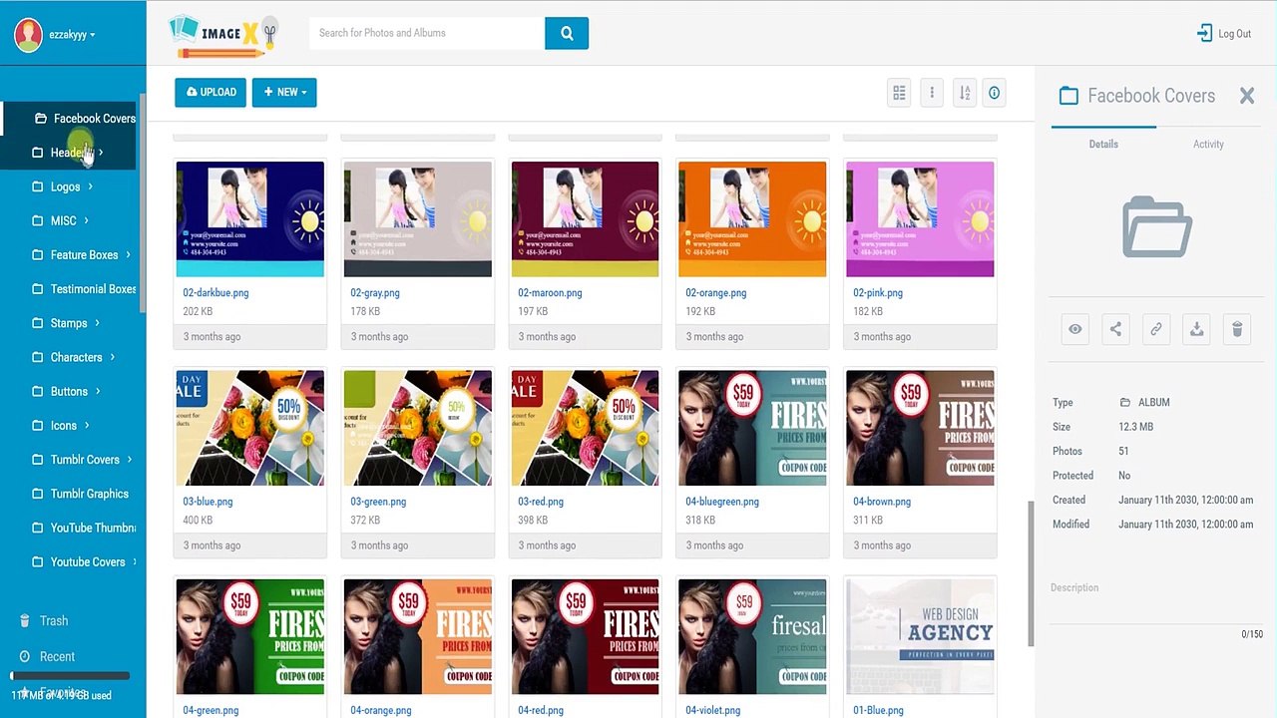Expand the Feature Boxes folder chevron
This screenshot has height=718, width=1277.
point(128,255)
